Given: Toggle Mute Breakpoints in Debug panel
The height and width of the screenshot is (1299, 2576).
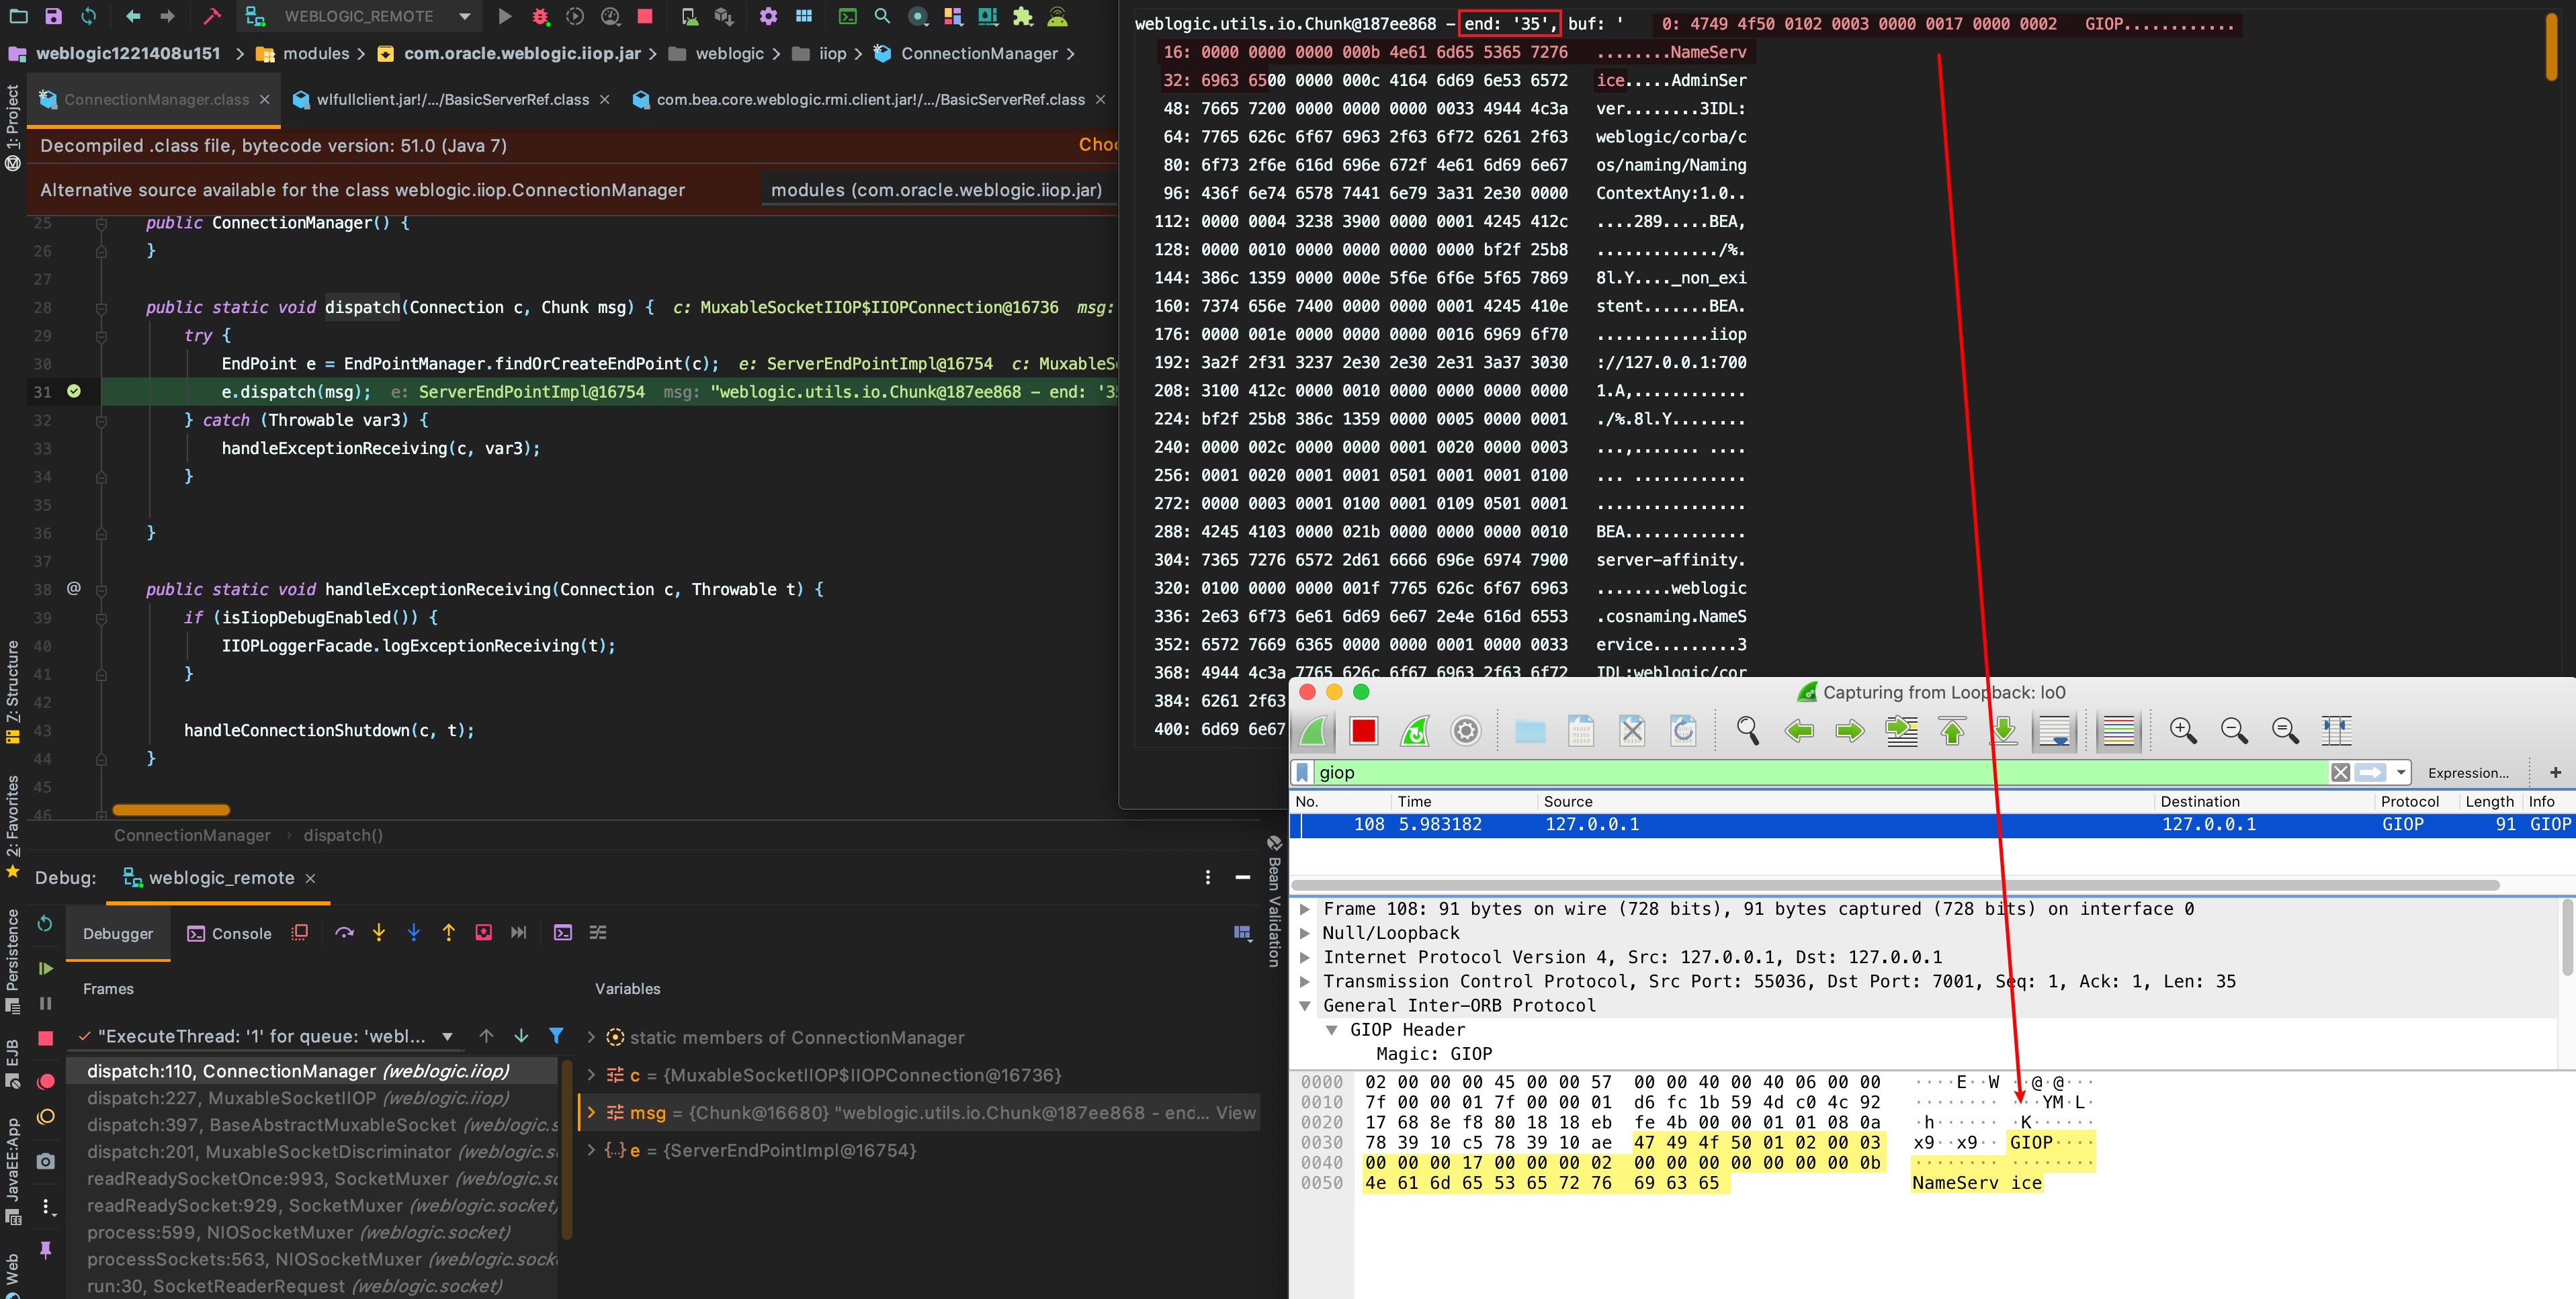Looking at the screenshot, I should pyautogui.click(x=45, y=1117).
